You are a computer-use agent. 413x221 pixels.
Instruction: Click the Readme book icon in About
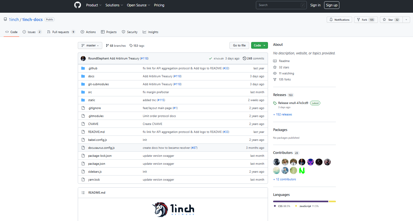(275, 61)
